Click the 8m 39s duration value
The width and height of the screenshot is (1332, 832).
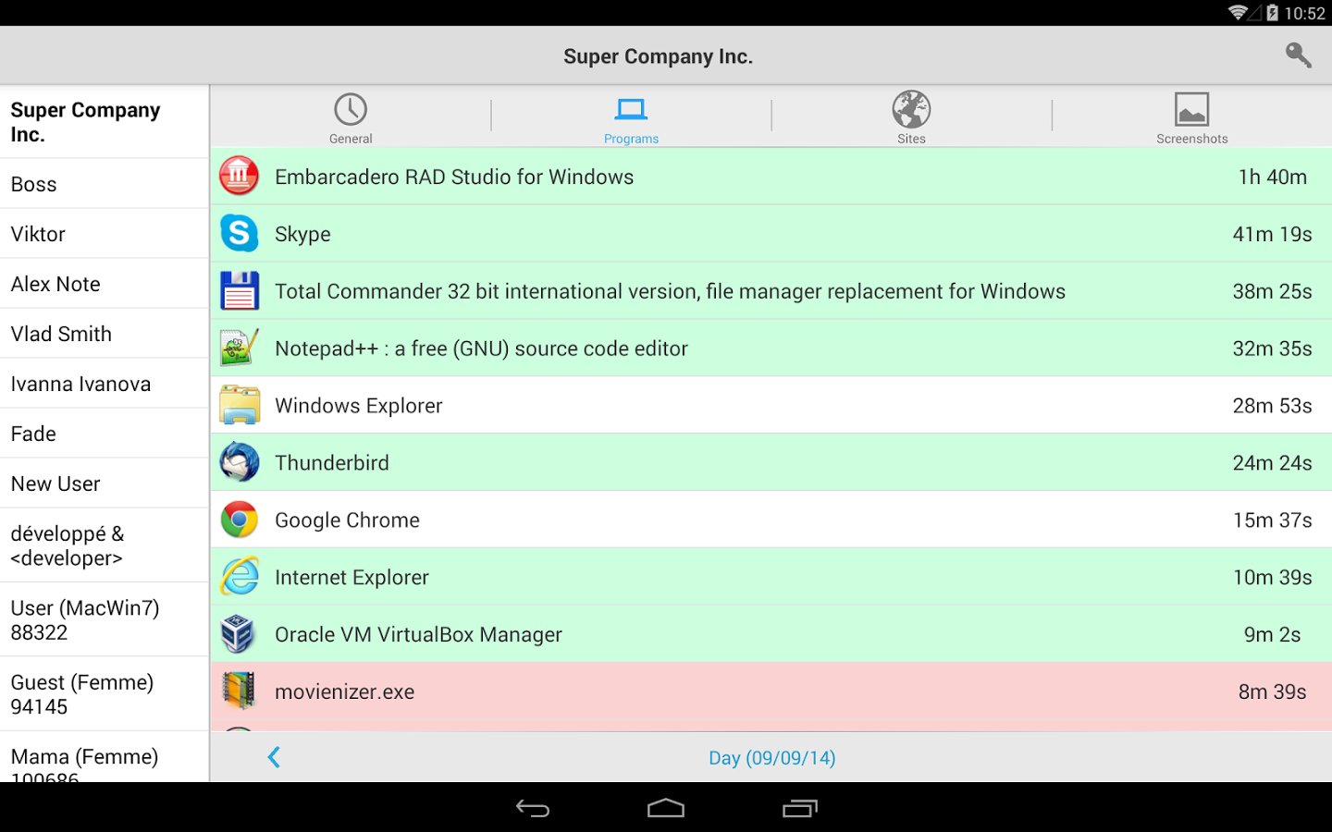tap(1273, 692)
